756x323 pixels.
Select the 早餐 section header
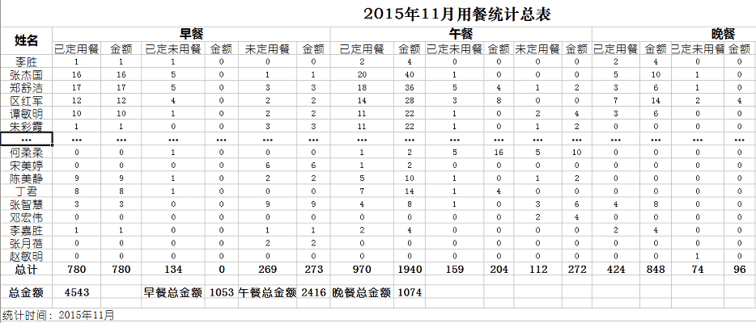(191, 33)
